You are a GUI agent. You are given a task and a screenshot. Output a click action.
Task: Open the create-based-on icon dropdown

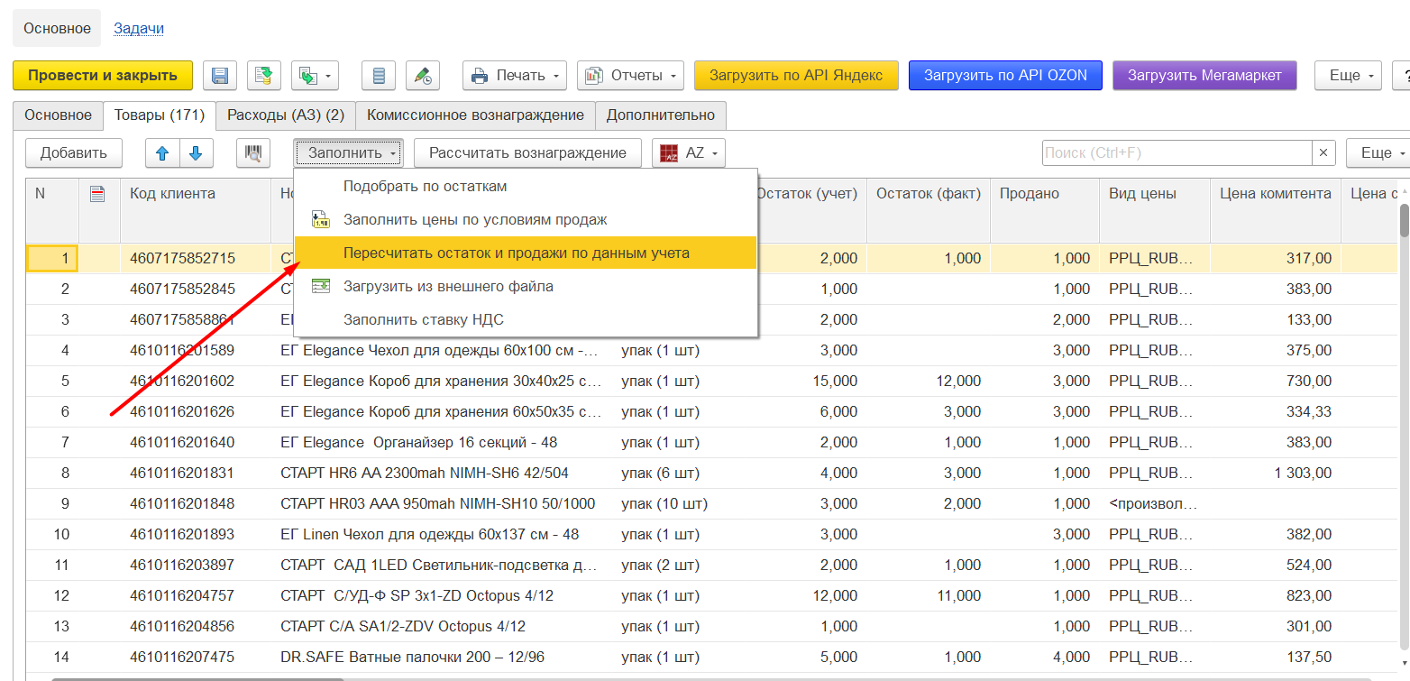(315, 76)
